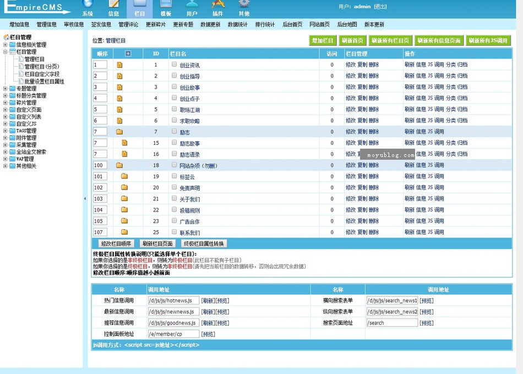This screenshot has height=374, width=523.
Task: Open the 数据更新 menu item
Action: point(210,24)
